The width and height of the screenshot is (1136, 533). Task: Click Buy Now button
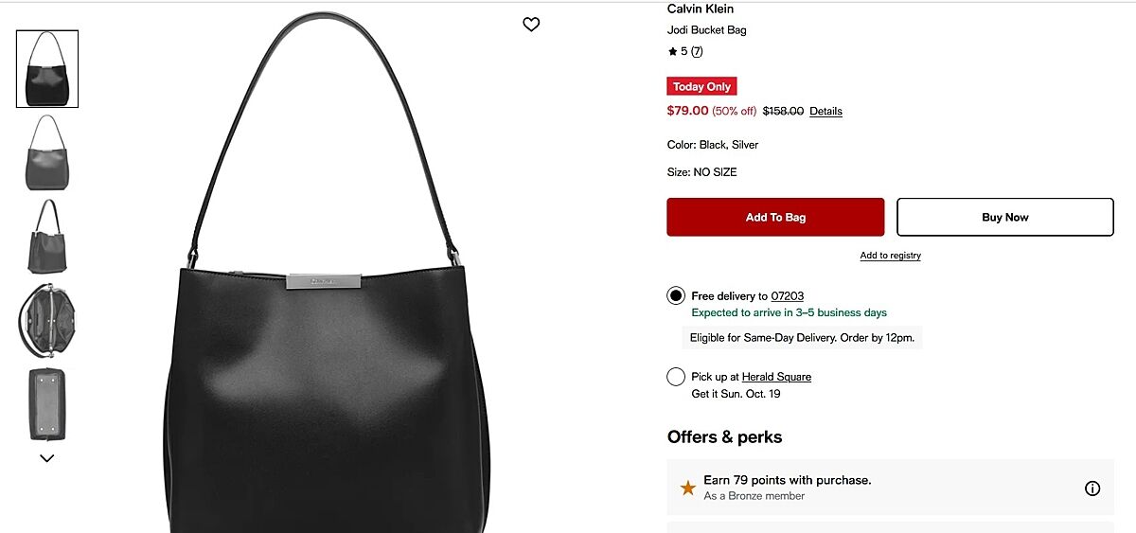tap(1005, 217)
